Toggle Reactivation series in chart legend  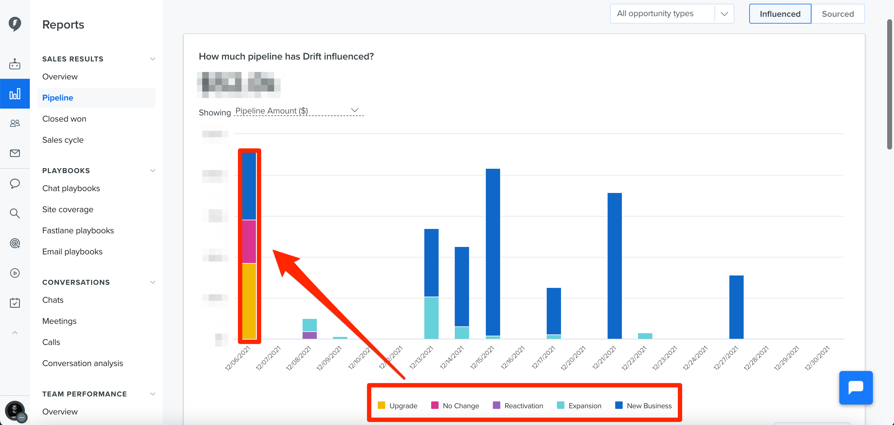[x=518, y=405]
